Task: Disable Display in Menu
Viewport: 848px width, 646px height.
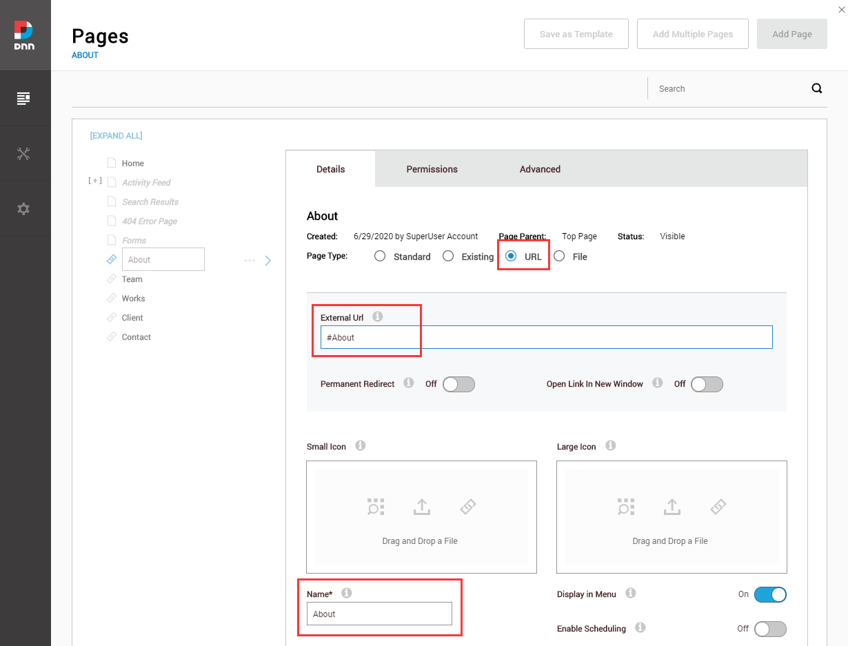Action: (770, 594)
